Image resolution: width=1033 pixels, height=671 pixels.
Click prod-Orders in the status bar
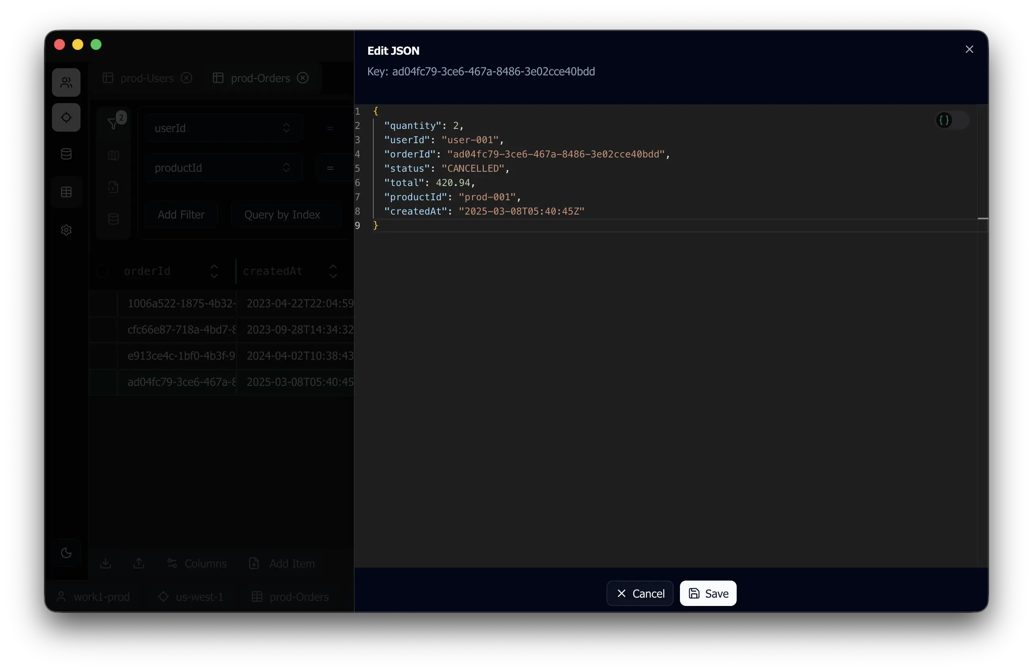coord(290,596)
